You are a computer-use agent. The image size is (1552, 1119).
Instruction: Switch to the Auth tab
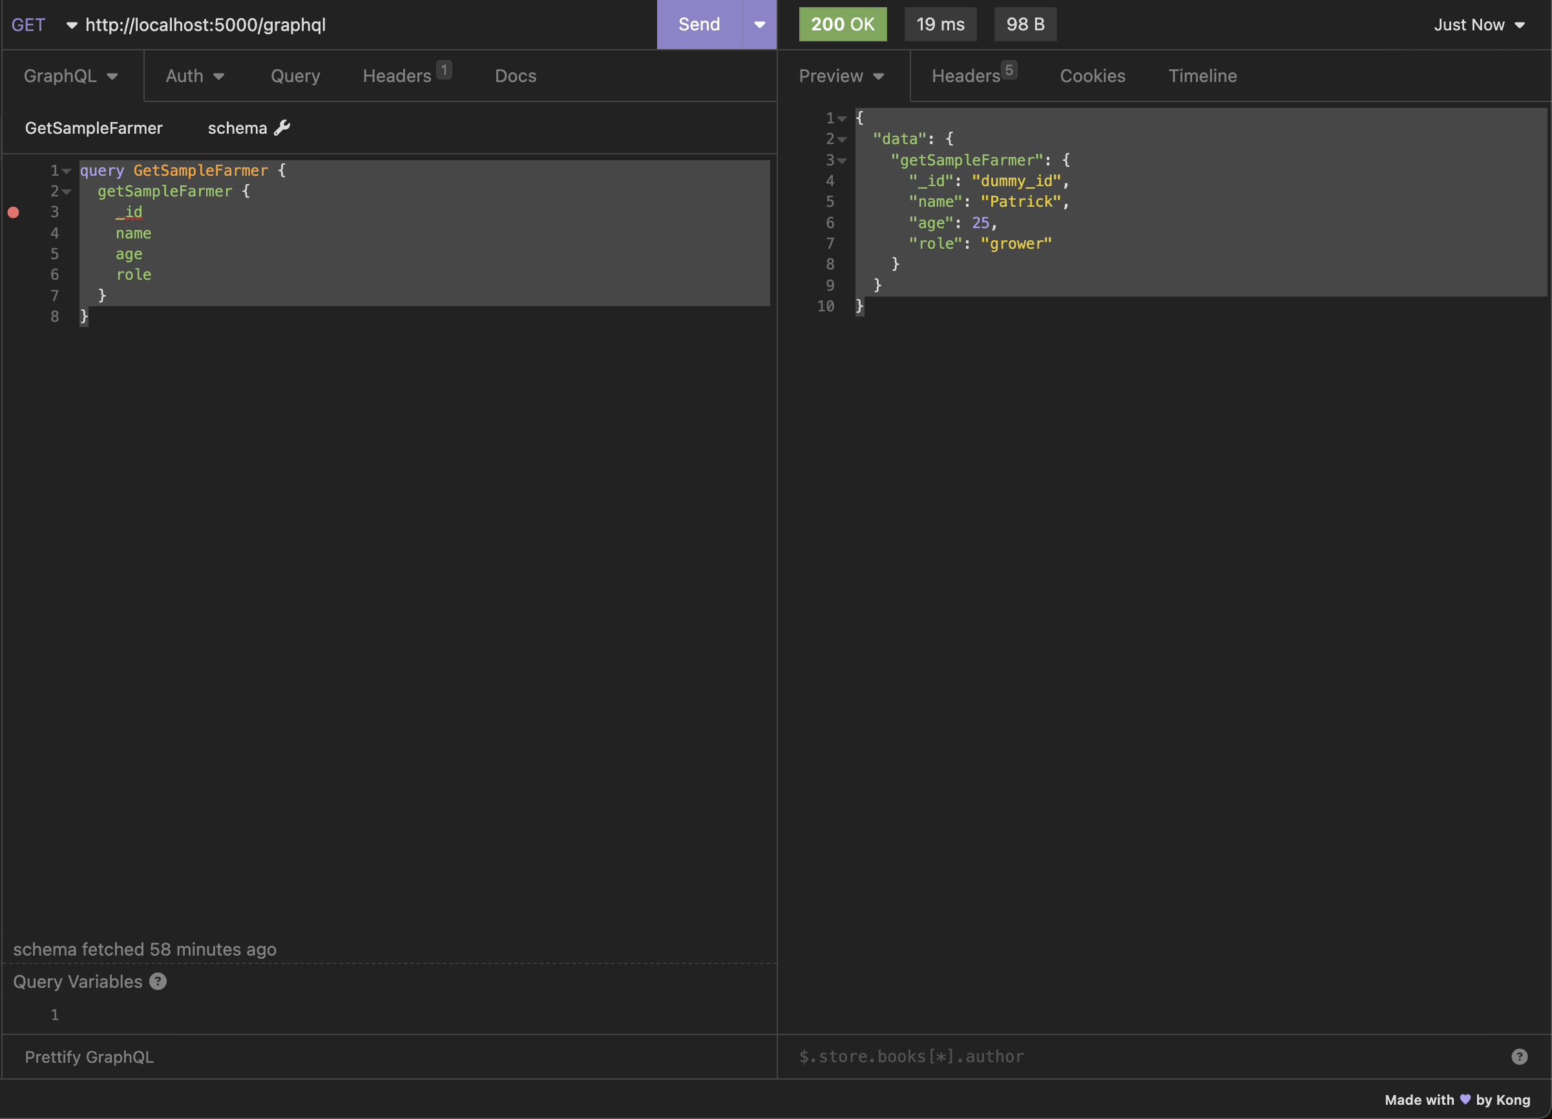pos(194,75)
